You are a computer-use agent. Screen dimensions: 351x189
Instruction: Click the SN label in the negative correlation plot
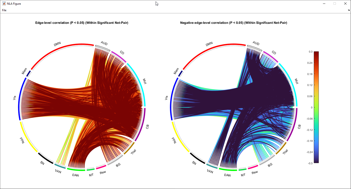tap(194, 163)
